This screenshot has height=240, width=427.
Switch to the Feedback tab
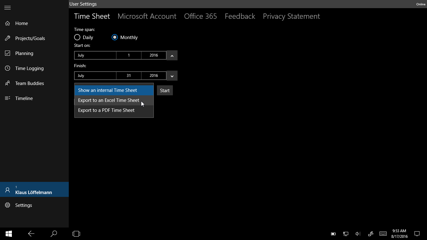point(240,16)
